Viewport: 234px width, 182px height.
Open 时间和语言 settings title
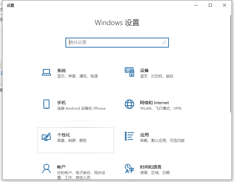click(x=151, y=167)
